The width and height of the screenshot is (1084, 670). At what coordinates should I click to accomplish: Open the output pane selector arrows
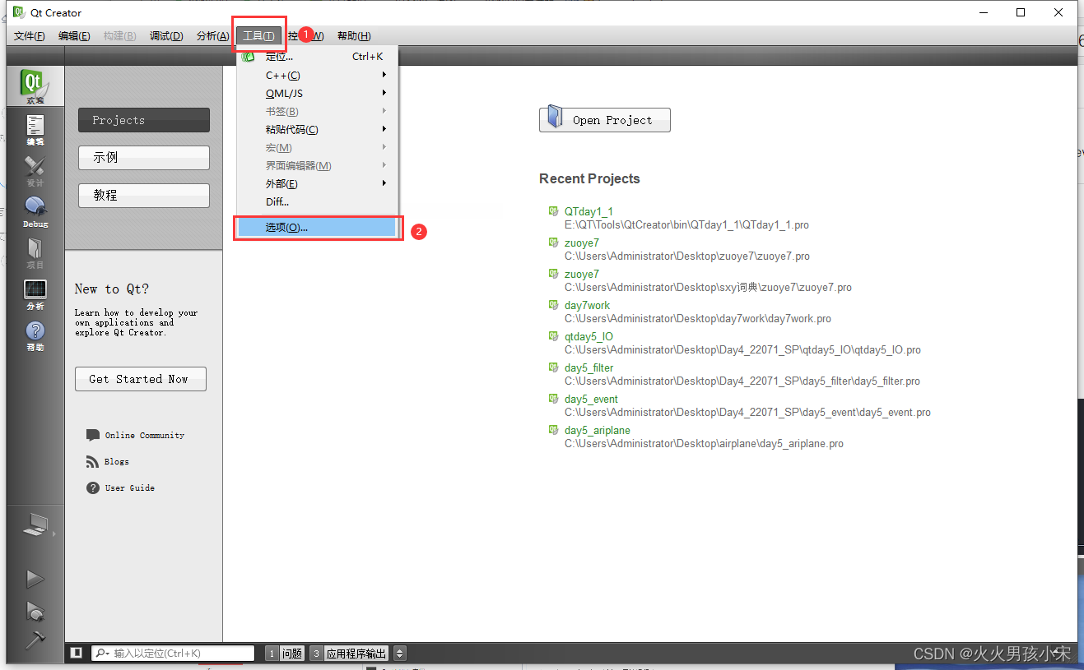pos(400,654)
